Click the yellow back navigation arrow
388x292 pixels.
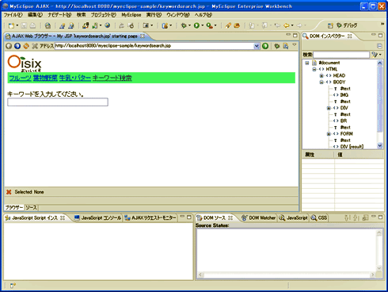[286, 25]
